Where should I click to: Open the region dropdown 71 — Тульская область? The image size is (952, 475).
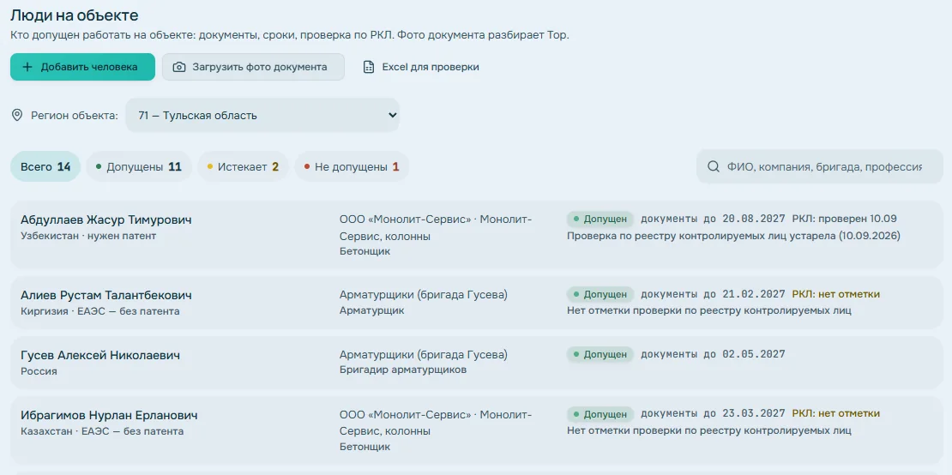point(262,115)
